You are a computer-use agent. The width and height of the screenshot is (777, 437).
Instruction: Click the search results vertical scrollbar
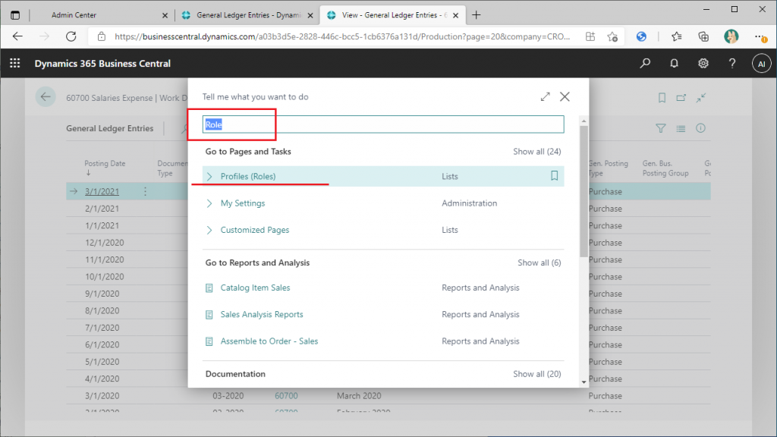(583, 190)
